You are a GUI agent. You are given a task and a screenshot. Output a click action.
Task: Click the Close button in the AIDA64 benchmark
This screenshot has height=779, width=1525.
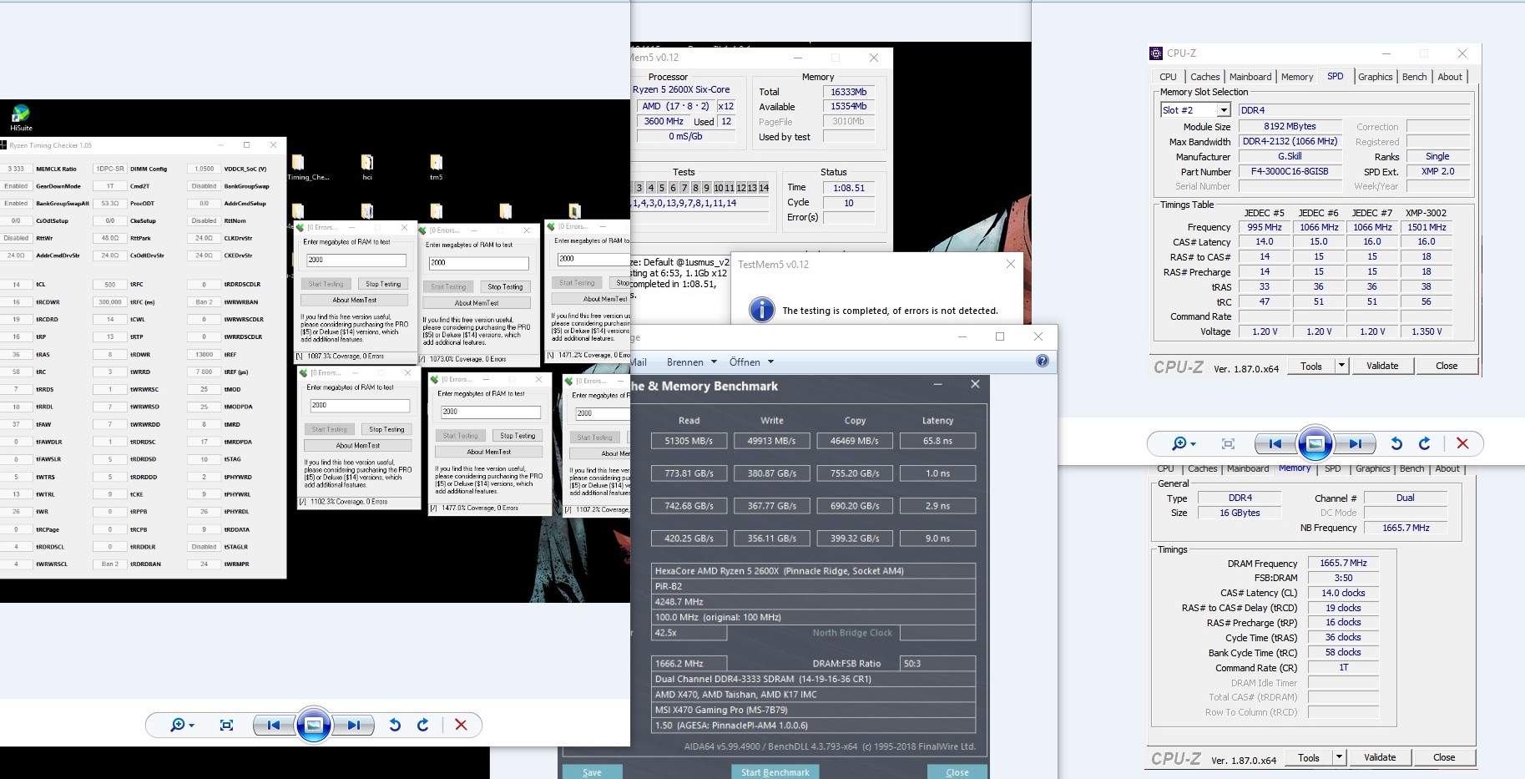(x=957, y=772)
